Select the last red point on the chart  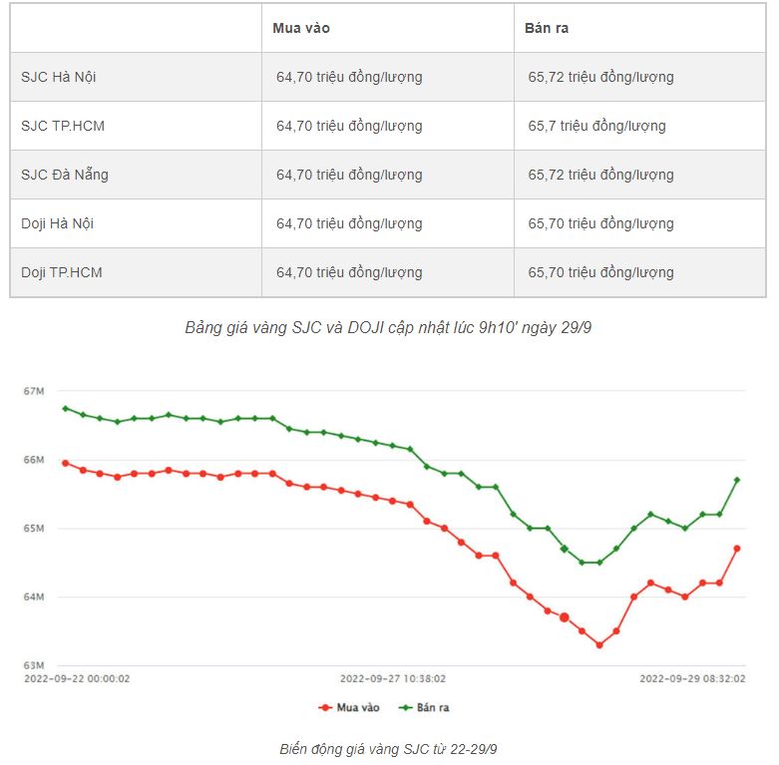(x=737, y=548)
